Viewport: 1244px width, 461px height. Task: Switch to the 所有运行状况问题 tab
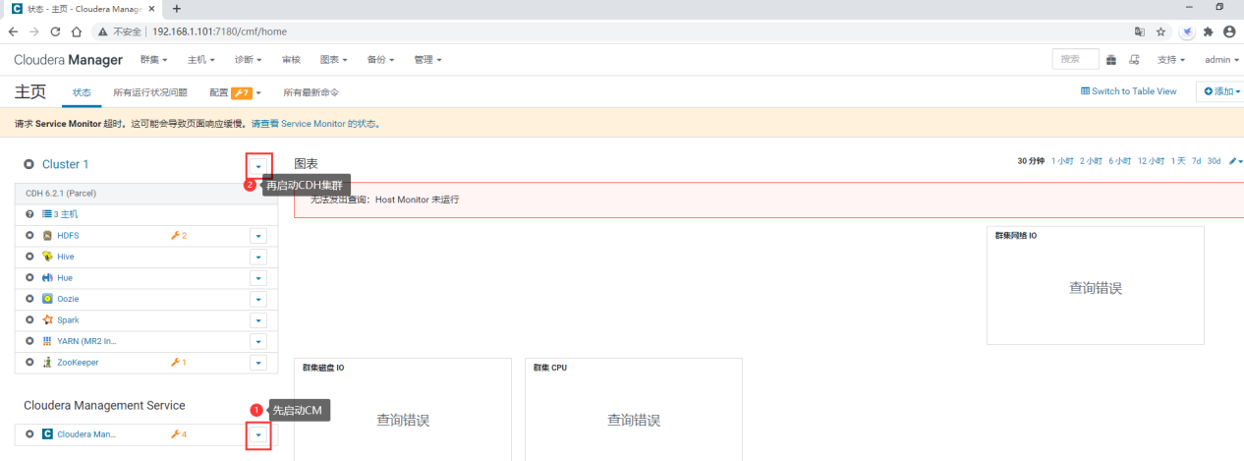(x=150, y=92)
